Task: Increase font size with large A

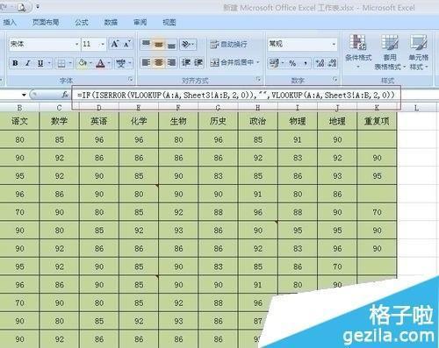Action: pos(114,44)
